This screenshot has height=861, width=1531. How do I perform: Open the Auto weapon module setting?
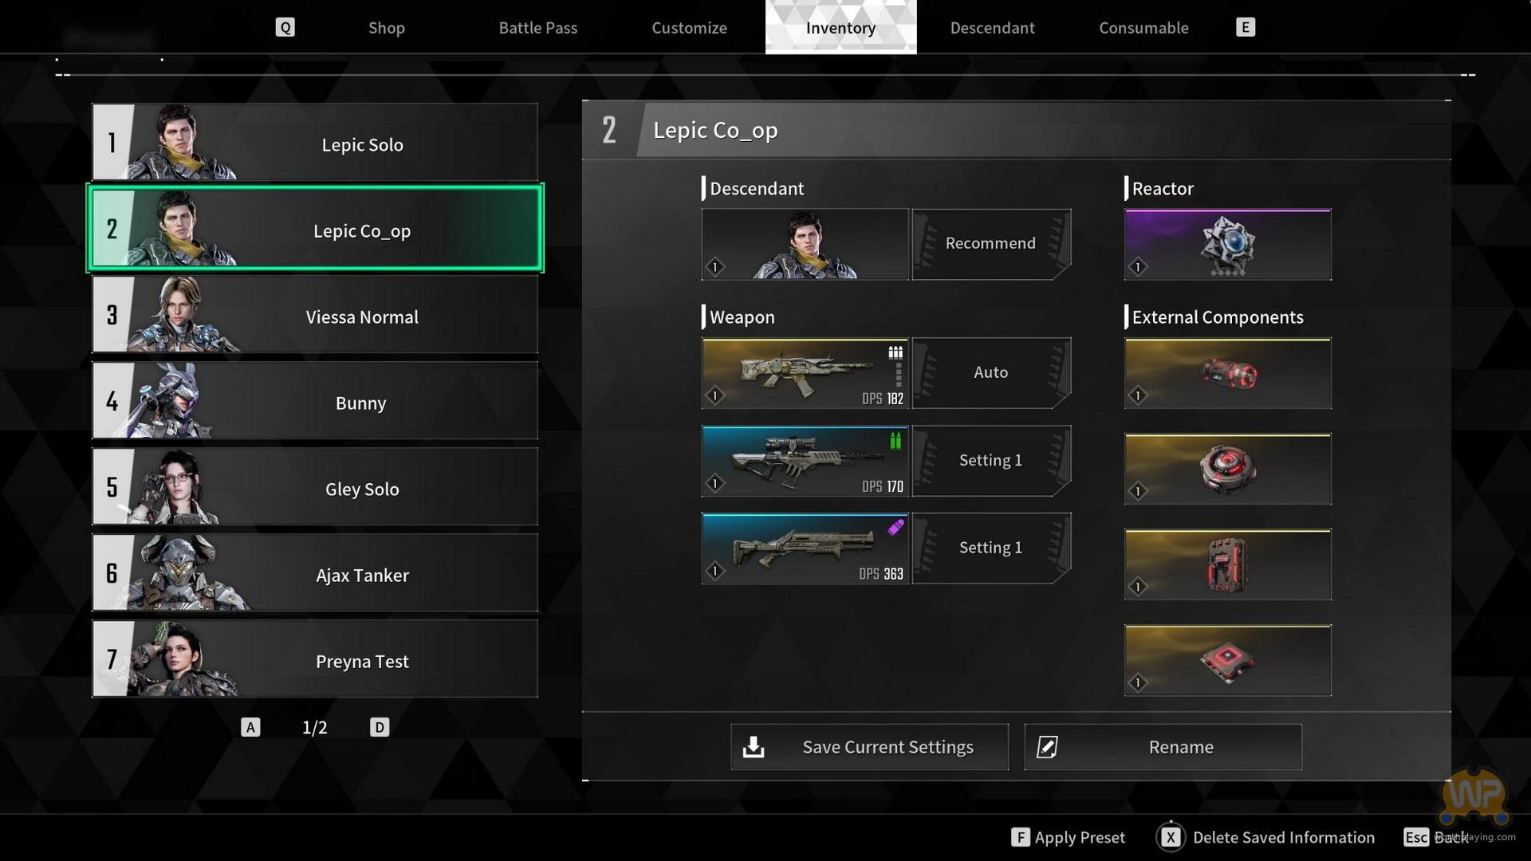pyautogui.click(x=991, y=372)
